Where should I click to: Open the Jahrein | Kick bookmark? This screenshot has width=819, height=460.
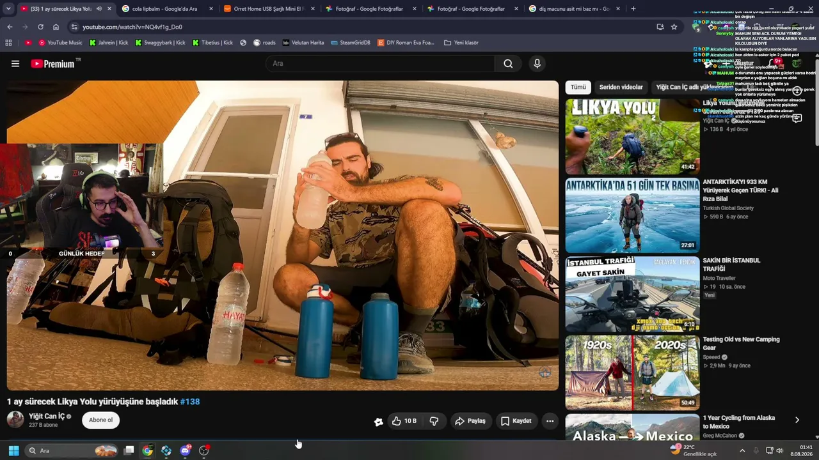107,43
